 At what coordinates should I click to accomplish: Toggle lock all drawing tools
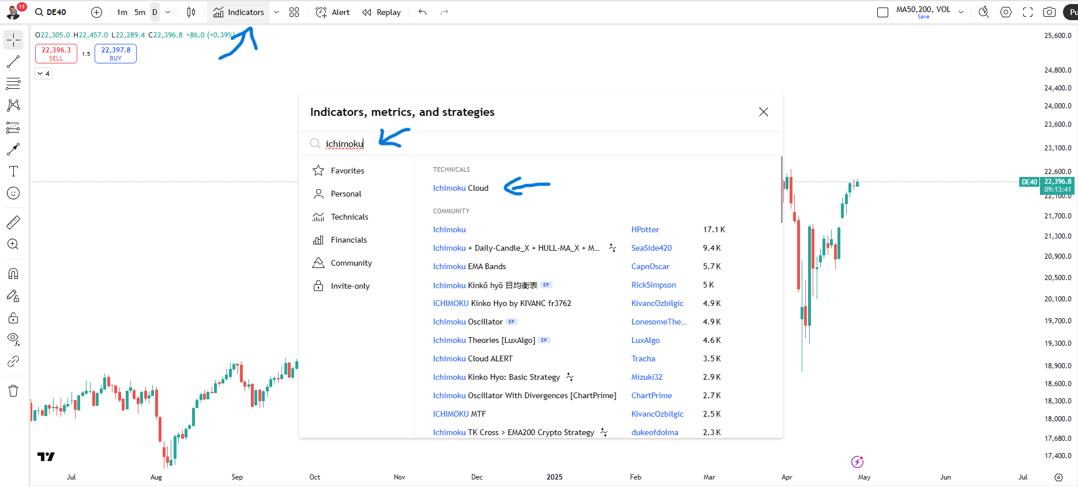pos(13,318)
